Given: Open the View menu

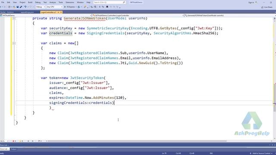Looking at the screenshot, I should tap(15, 2).
